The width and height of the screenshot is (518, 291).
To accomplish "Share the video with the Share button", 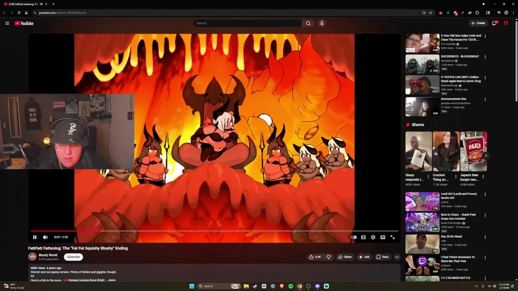I will (345, 257).
